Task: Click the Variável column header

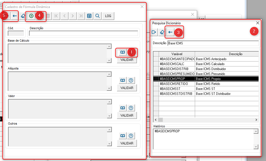Action: pyautogui.click(x=177, y=54)
